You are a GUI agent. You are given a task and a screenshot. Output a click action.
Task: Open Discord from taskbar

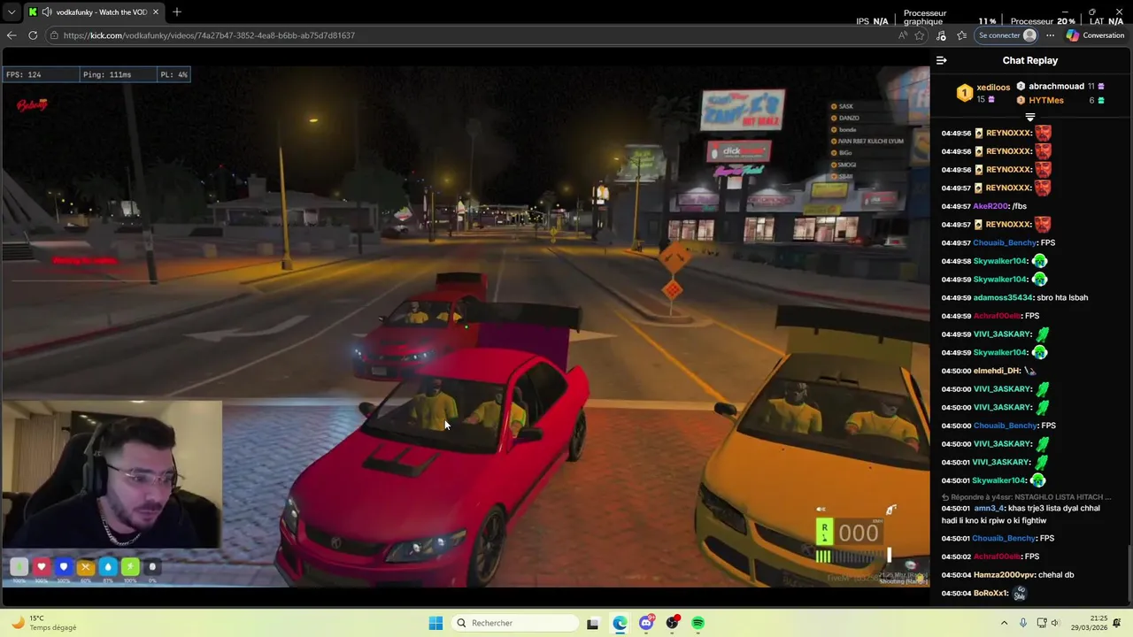coord(646,623)
